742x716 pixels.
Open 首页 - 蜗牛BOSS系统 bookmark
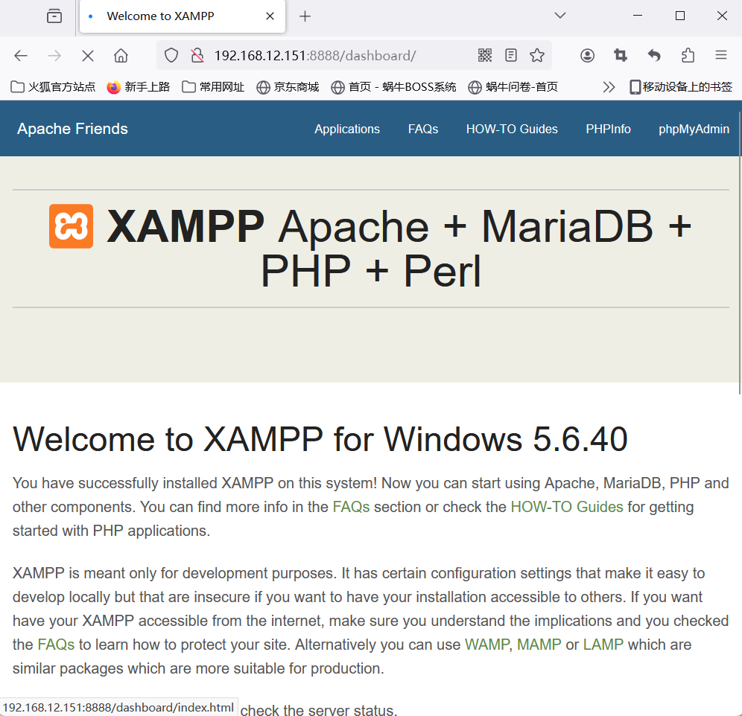pyautogui.click(x=393, y=87)
